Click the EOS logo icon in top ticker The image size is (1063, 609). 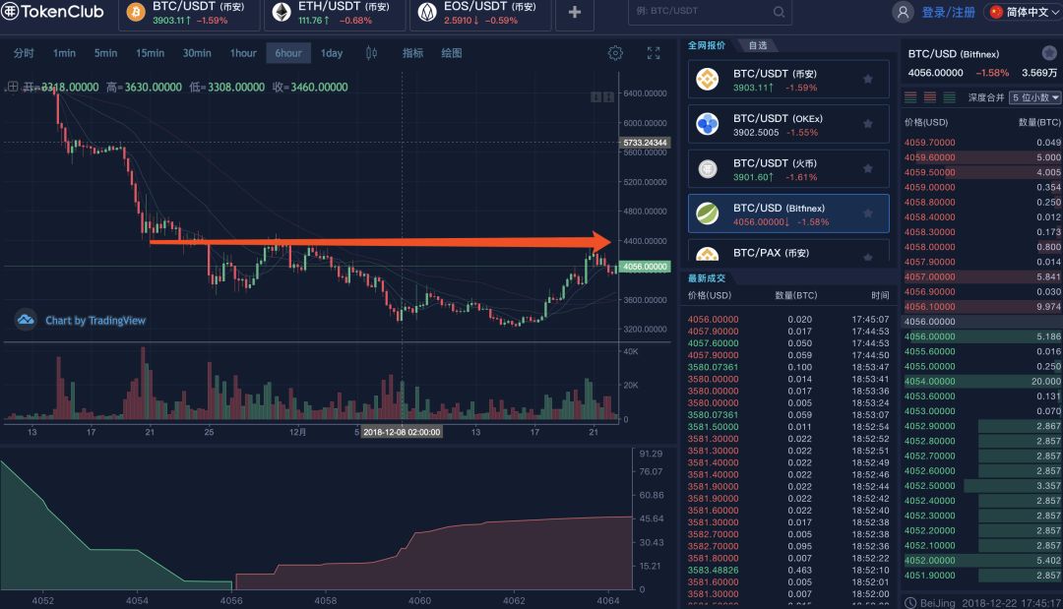[427, 12]
